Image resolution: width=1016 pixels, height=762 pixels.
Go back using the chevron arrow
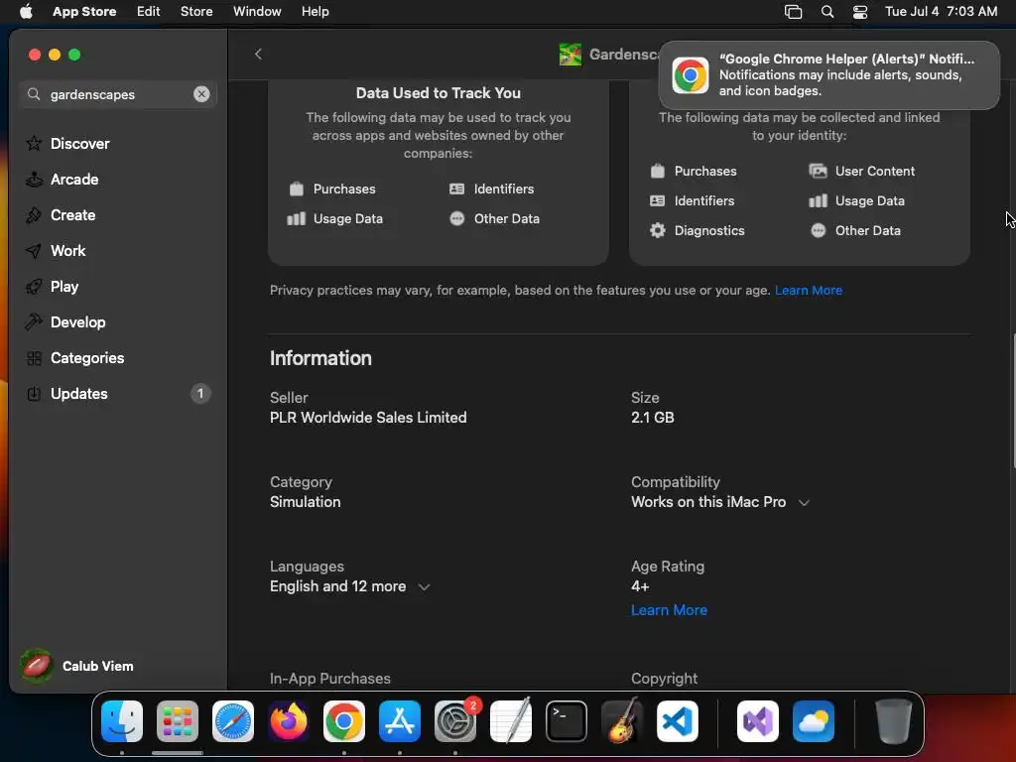point(258,54)
